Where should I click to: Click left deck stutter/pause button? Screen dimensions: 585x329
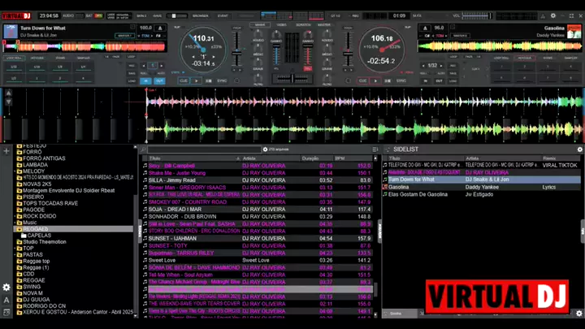[209, 80]
